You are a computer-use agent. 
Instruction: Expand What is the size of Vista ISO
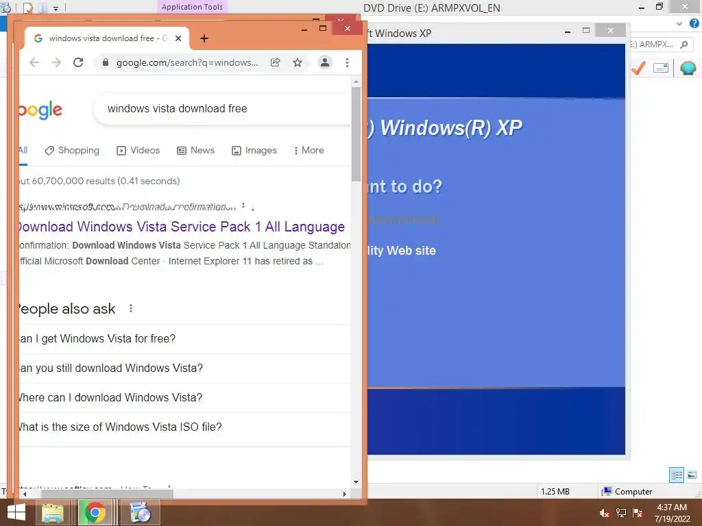click(185, 427)
